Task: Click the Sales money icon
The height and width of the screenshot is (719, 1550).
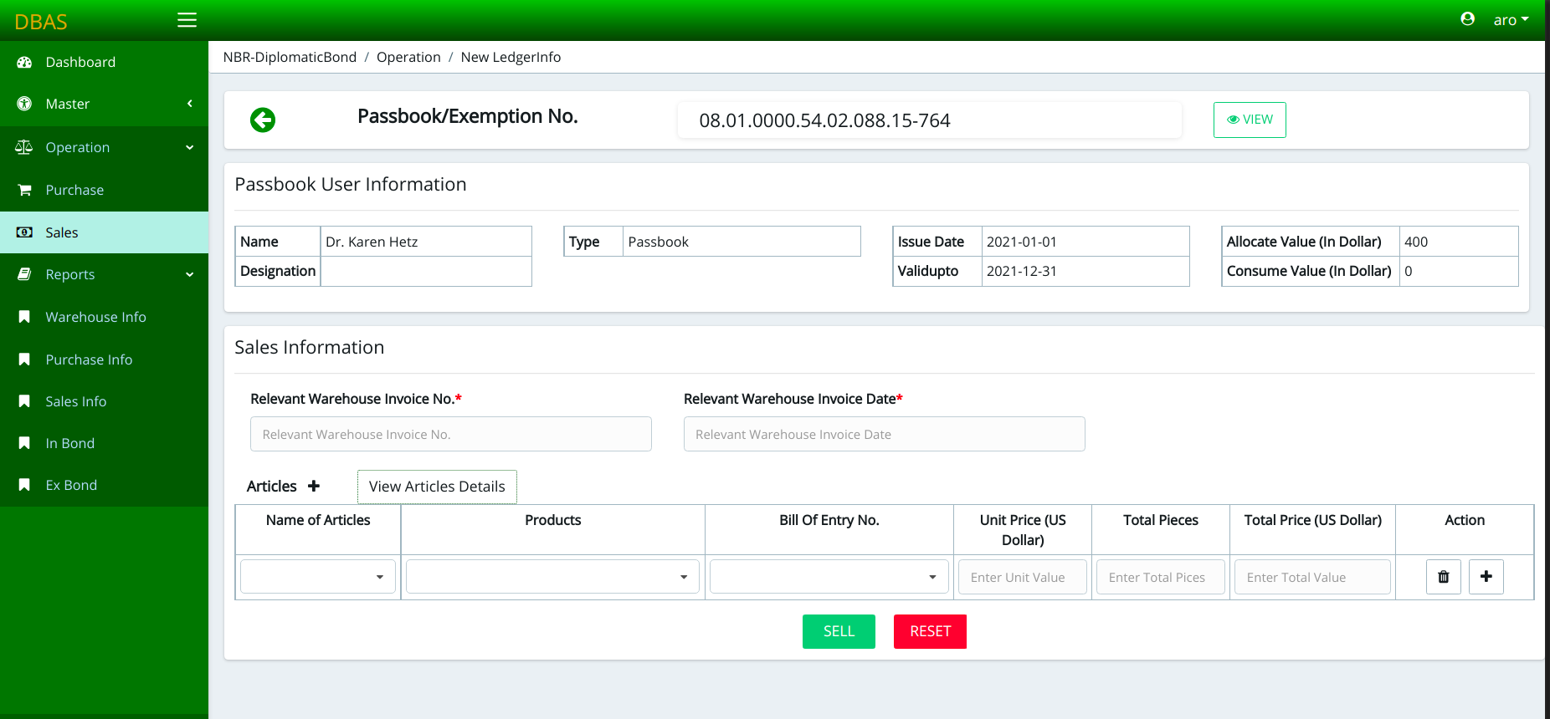Action: click(x=24, y=232)
